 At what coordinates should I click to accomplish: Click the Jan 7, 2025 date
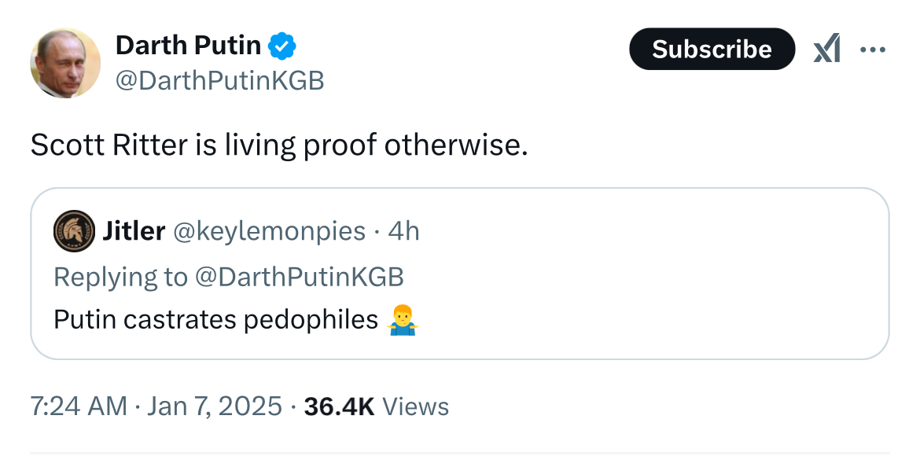coord(214,406)
